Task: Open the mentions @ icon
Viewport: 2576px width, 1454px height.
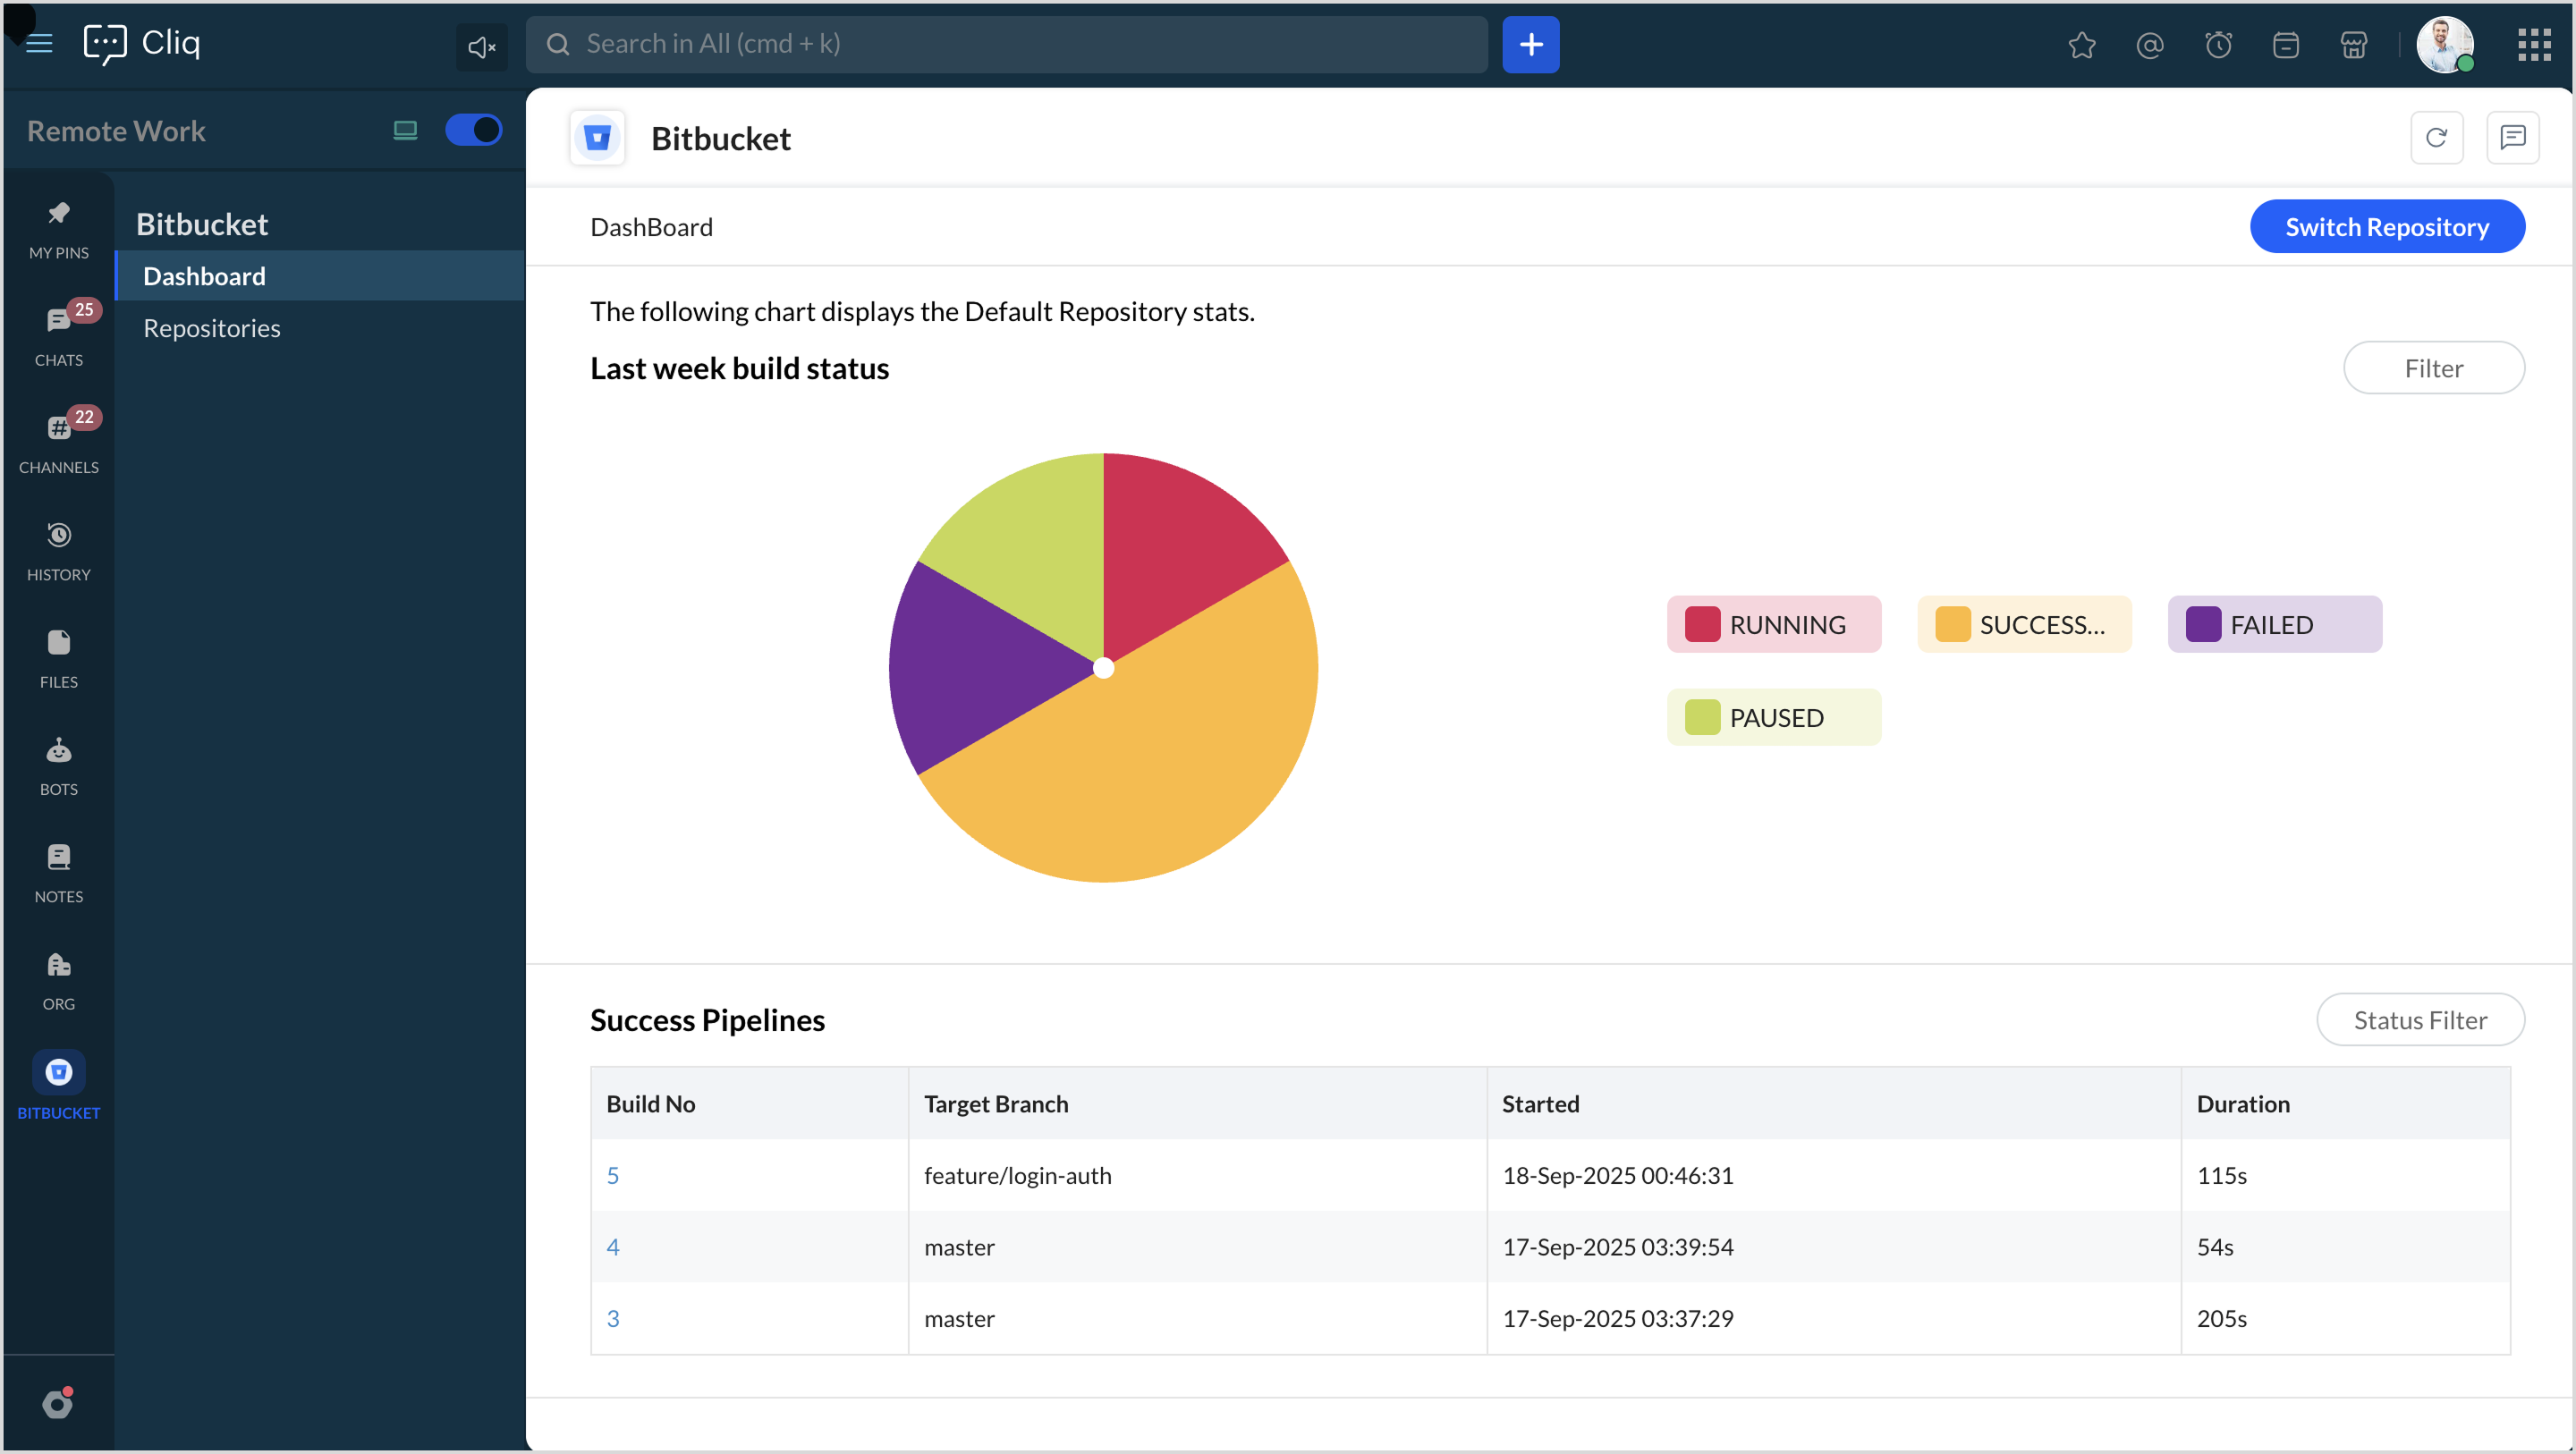Action: tap(2149, 45)
